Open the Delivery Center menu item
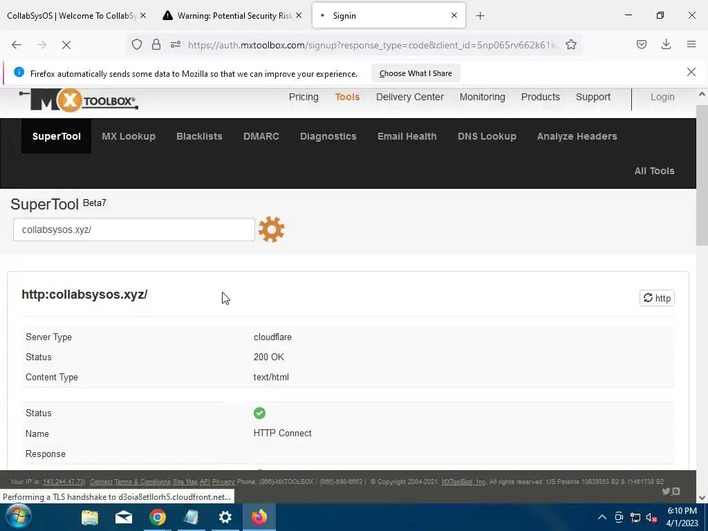The image size is (708, 531). tap(409, 97)
